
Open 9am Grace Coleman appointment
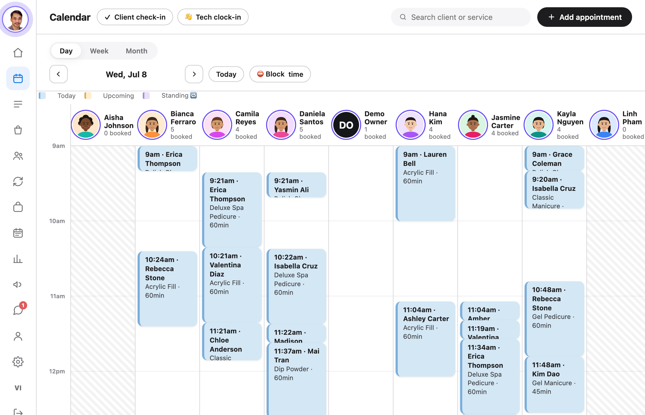coord(554,158)
